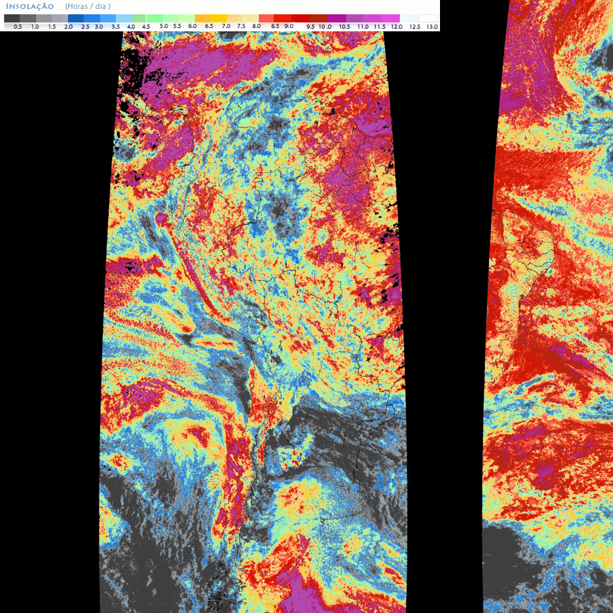The width and height of the screenshot is (613, 613).
Task: Click the '4.5' scale label
Action: (146, 27)
